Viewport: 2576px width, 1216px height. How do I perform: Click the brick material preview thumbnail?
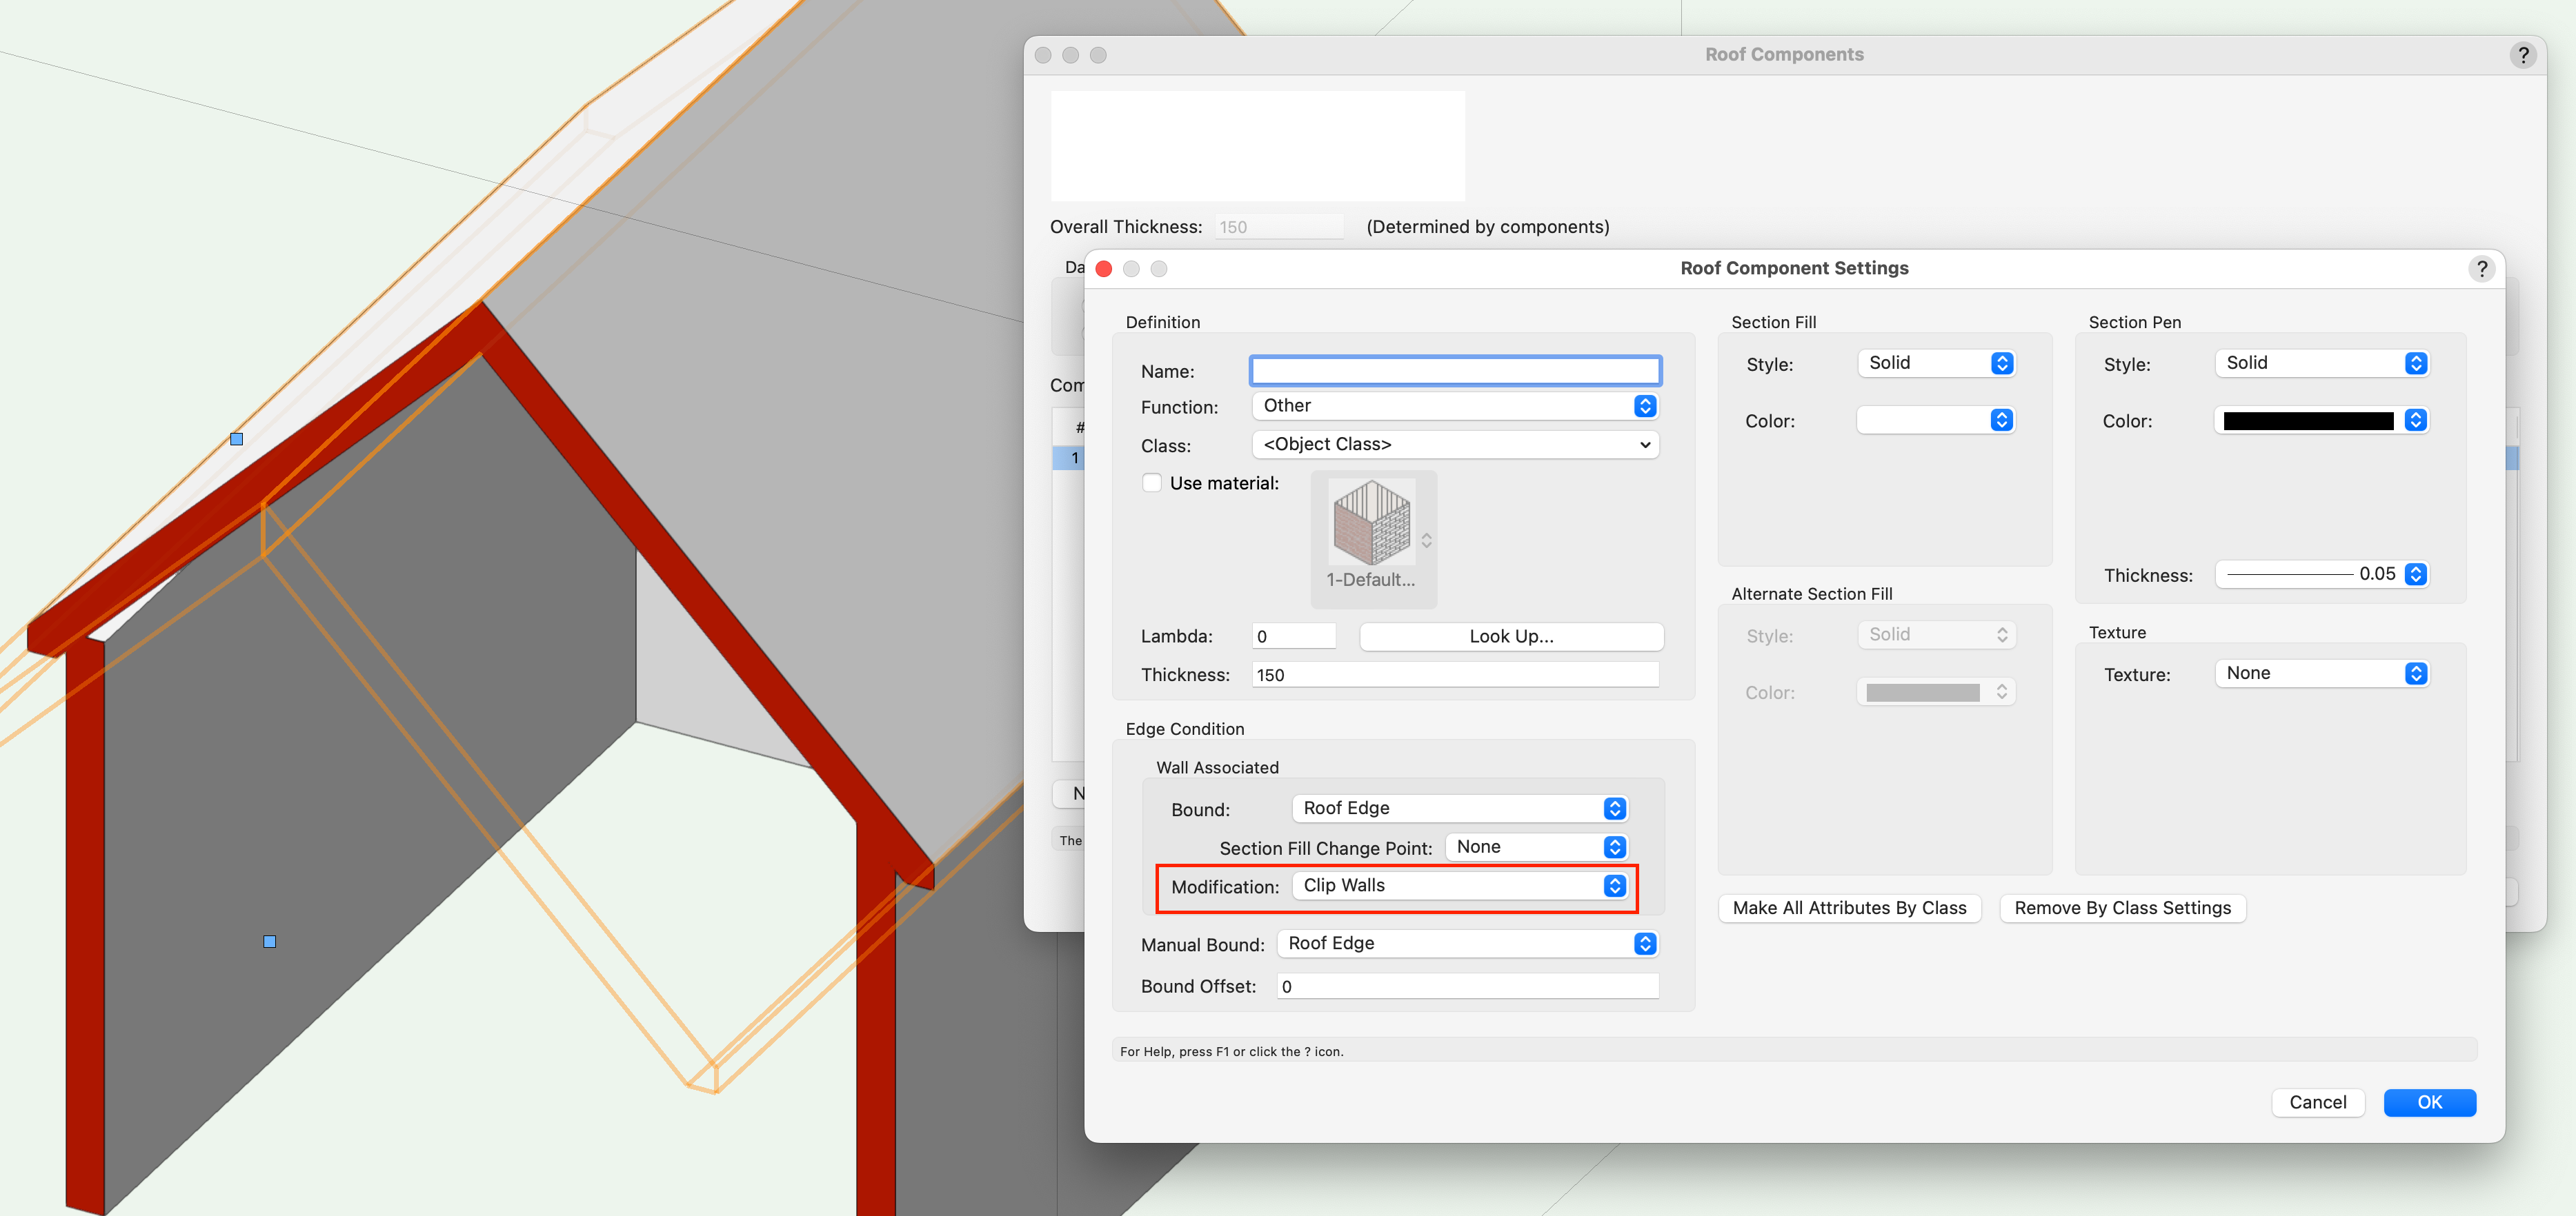click(x=1371, y=523)
